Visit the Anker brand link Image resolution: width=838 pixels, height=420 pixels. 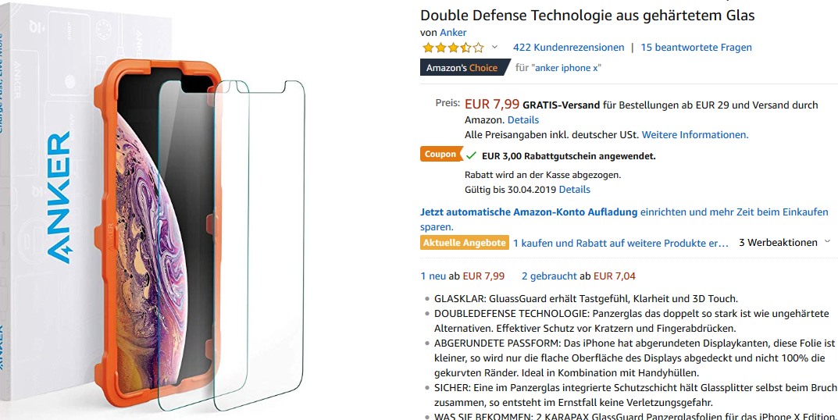453,33
